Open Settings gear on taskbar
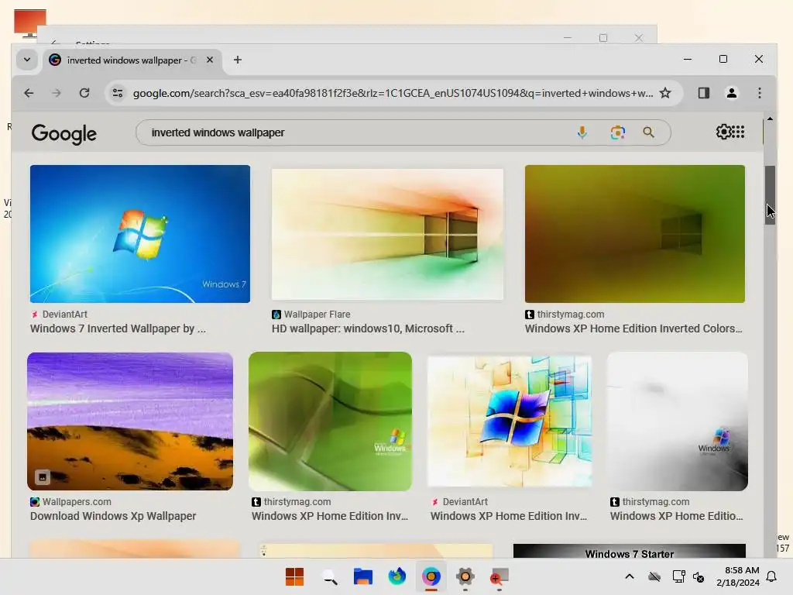793x595 pixels. click(x=465, y=576)
